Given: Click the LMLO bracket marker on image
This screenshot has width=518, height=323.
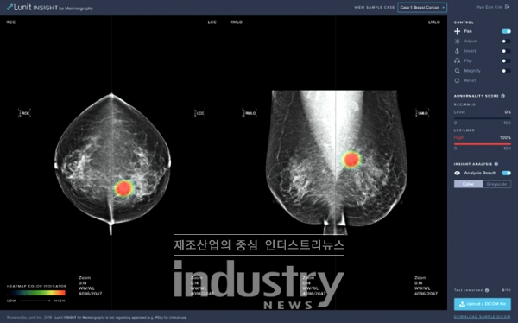Looking at the screenshot, I should pyautogui.click(x=422, y=113).
